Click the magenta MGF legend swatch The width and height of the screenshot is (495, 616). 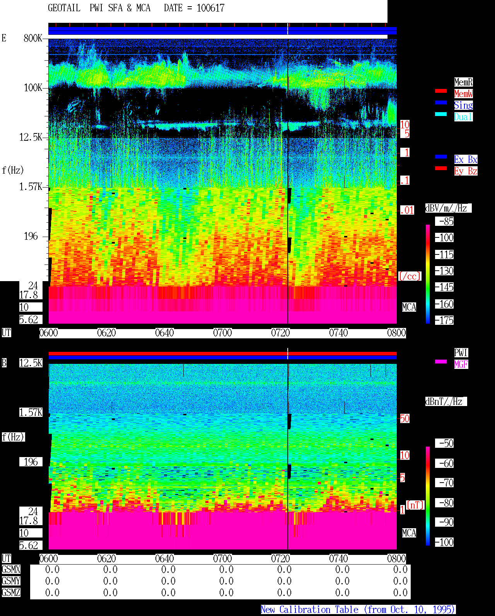tap(441, 362)
